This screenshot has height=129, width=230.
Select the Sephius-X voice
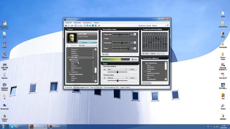point(74,53)
